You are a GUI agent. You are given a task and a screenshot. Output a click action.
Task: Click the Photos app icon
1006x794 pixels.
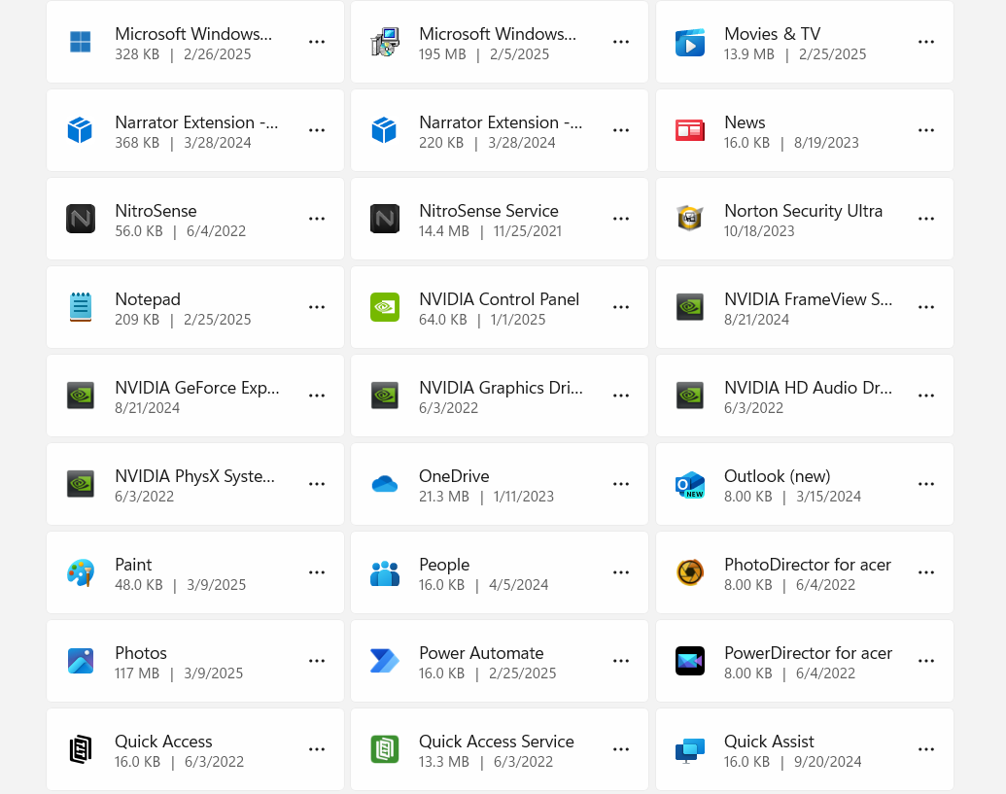coord(81,661)
